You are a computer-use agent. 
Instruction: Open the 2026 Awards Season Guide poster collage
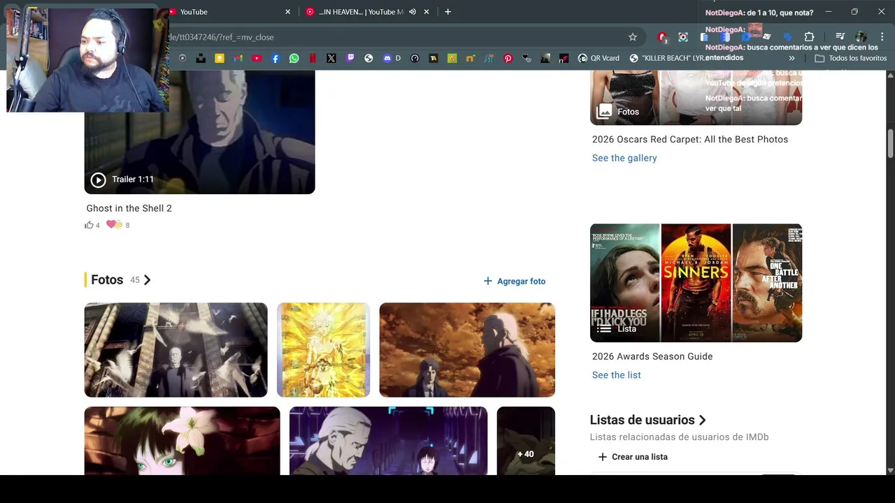696,283
